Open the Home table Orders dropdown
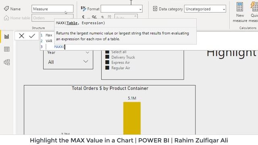The image size is (258, 145). pos(52,18)
